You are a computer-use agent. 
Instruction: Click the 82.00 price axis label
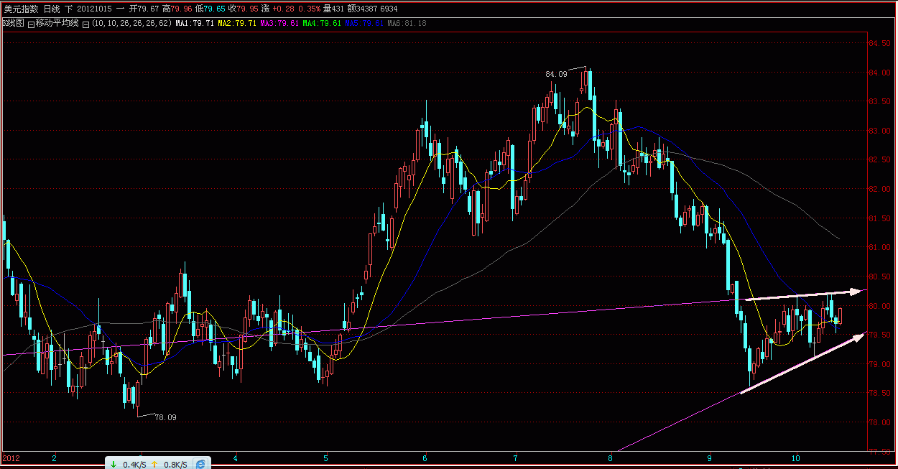pos(880,189)
